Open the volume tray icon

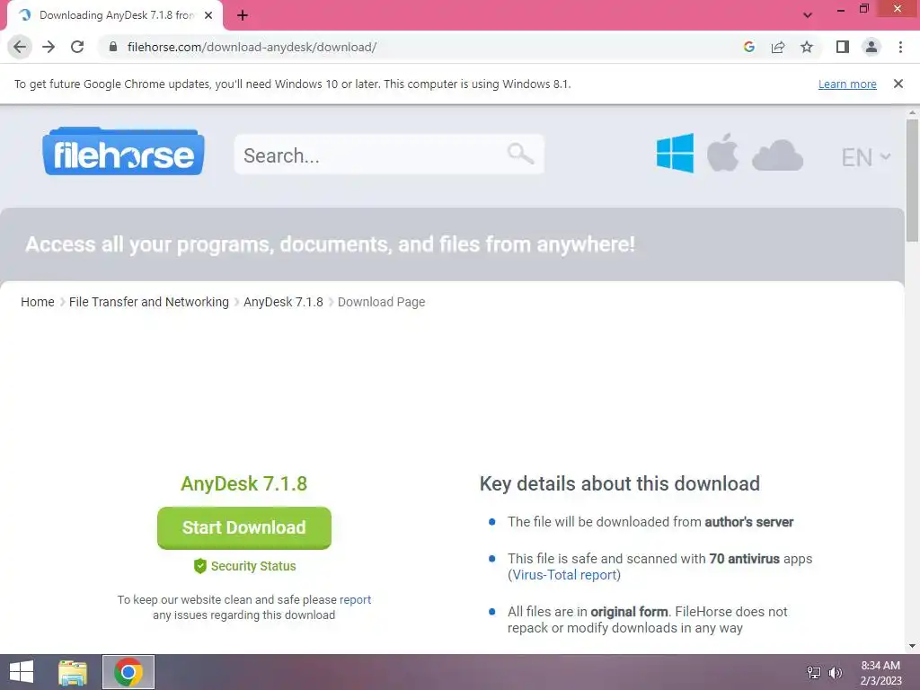[x=835, y=672]
